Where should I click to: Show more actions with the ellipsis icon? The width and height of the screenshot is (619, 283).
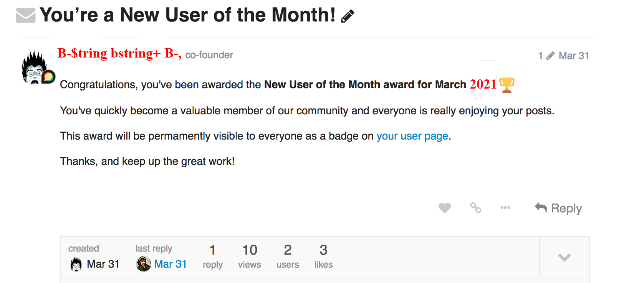tap(505, 208)
